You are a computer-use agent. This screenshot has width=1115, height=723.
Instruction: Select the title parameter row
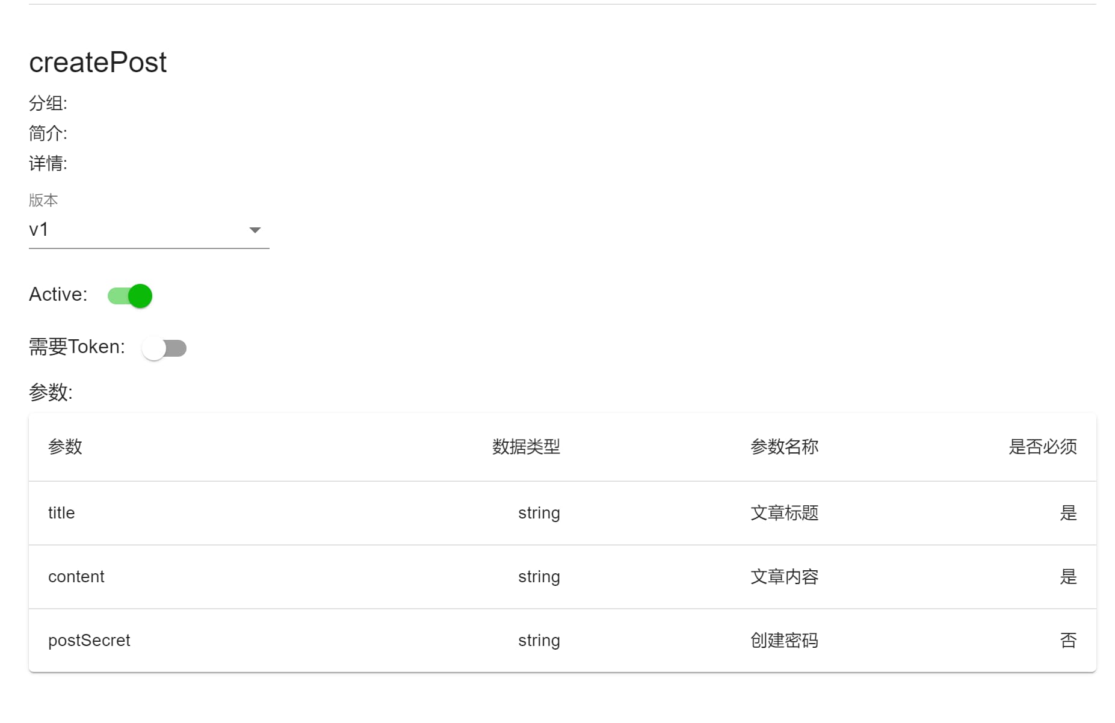click(61, 513)
